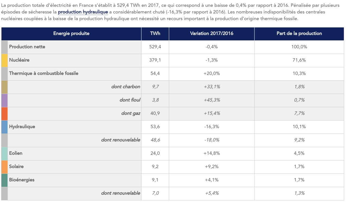Click the 71,6% nuclear share cell
The height and width of the screenshot is (202, 348).
tap(299, 60)
